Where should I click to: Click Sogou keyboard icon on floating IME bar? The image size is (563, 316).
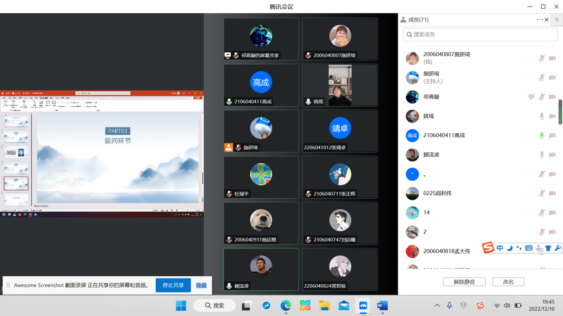point(528,248)
